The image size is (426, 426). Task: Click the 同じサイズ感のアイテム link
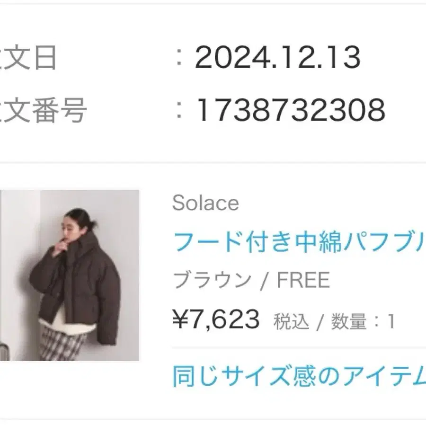click(x=298, y=377)
